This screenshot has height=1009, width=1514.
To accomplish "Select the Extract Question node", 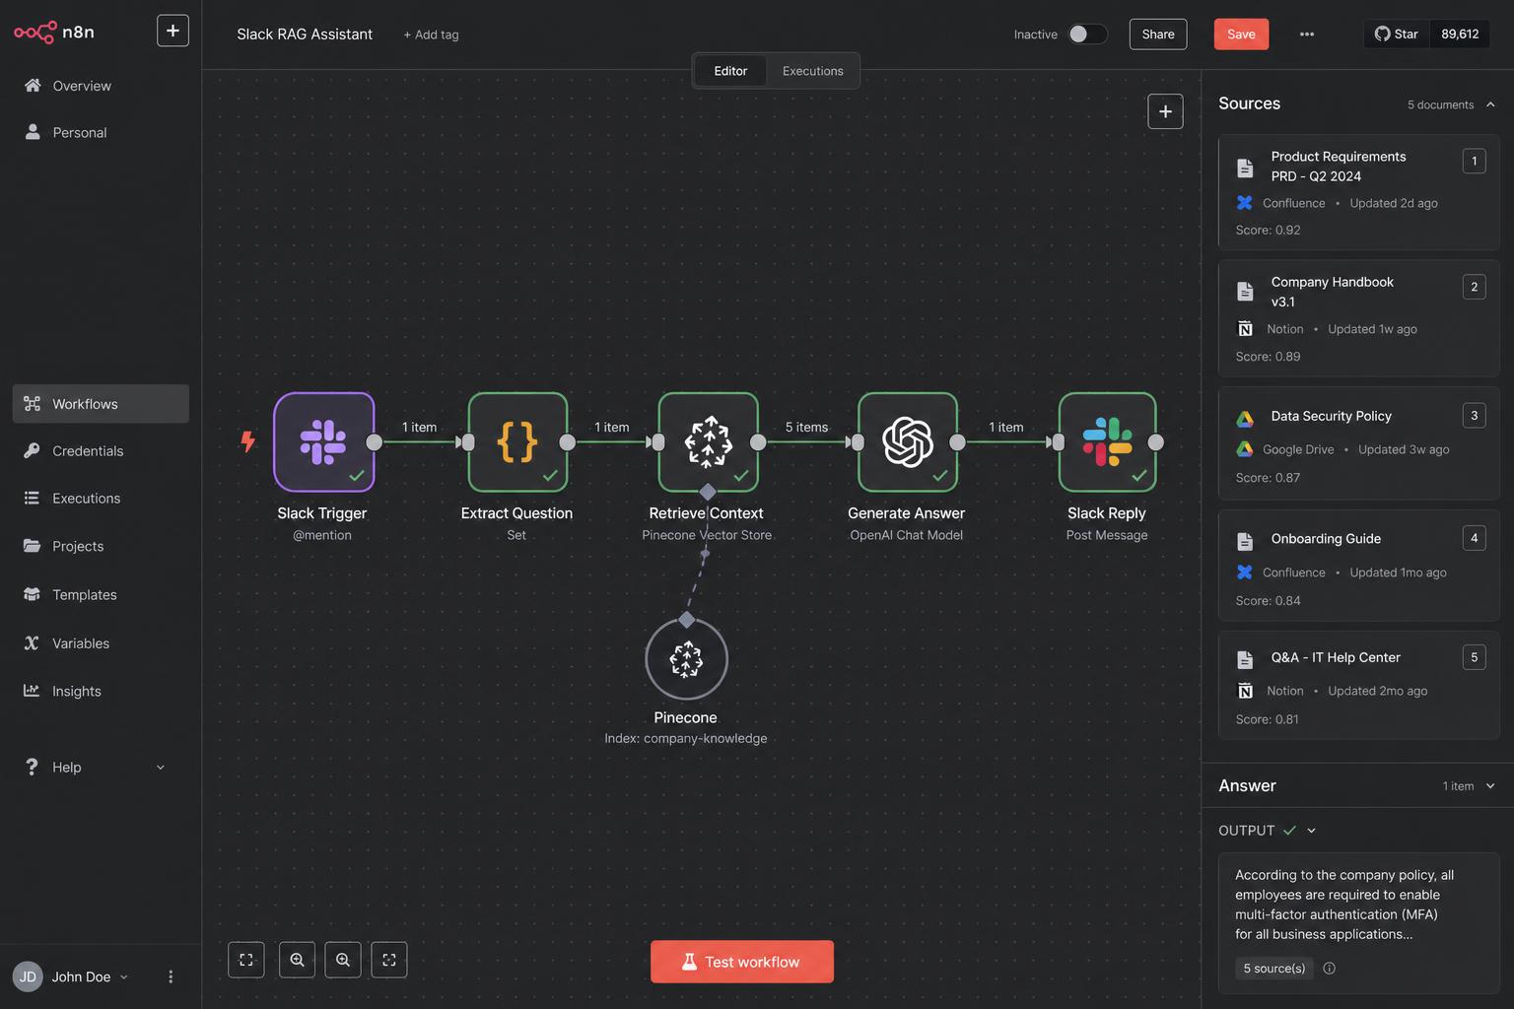I will [517, 441].
